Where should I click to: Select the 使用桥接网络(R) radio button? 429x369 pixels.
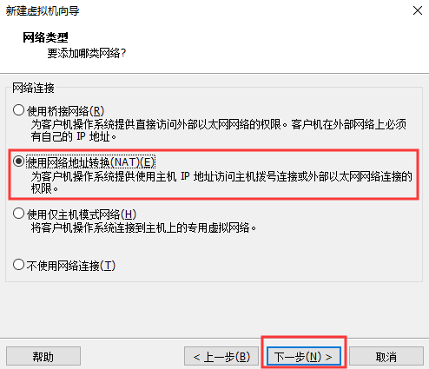coord(18,110)
